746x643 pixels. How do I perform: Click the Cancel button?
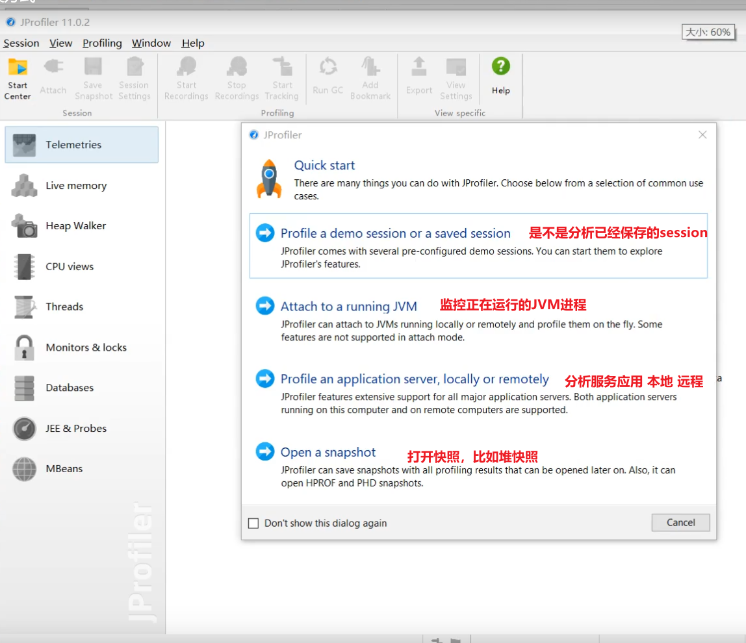tap(680, 523)
